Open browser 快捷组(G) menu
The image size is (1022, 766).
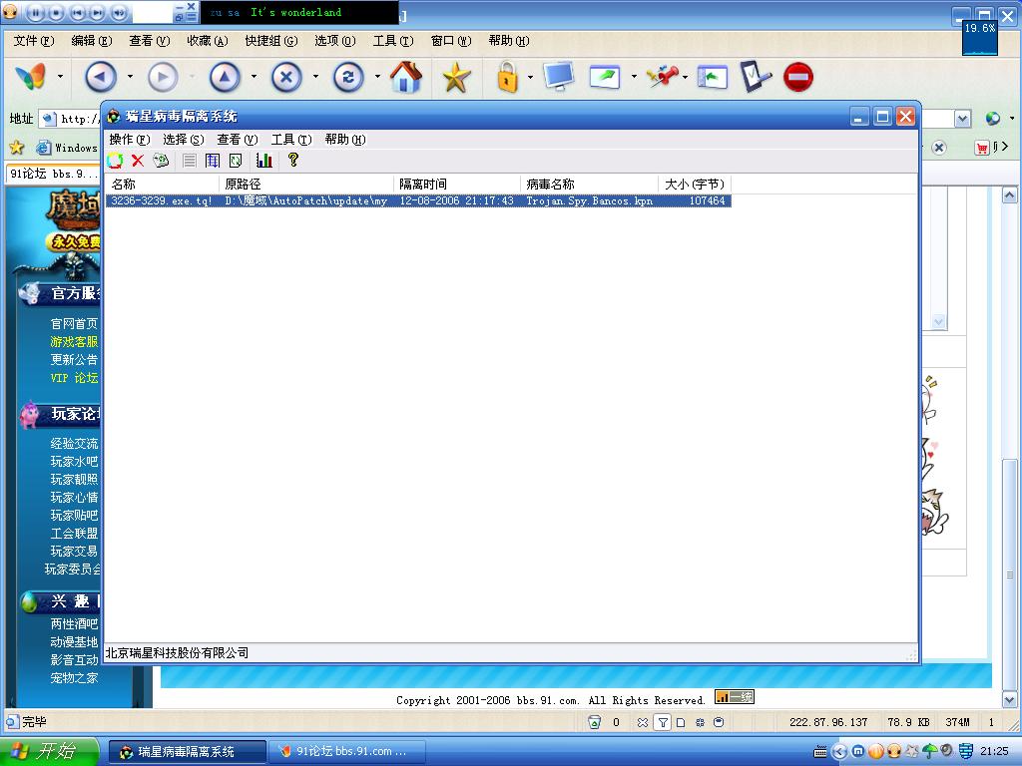click(x=271, y=40)
